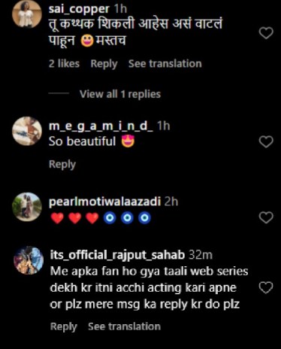The height and width of the screenshot is (349, 281).
Task: Open its_official_rajput_sahab username link
Action: pos(117,255)
